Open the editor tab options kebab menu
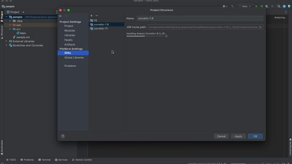 286,12
